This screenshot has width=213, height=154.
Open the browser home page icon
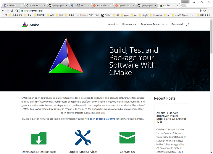[17, 11]
